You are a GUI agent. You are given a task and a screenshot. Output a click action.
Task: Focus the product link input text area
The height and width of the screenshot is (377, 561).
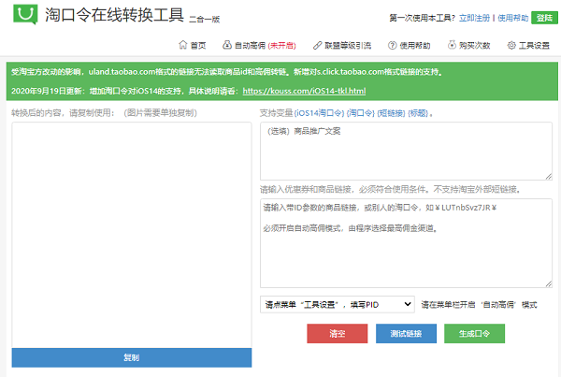tap(406, 243)
